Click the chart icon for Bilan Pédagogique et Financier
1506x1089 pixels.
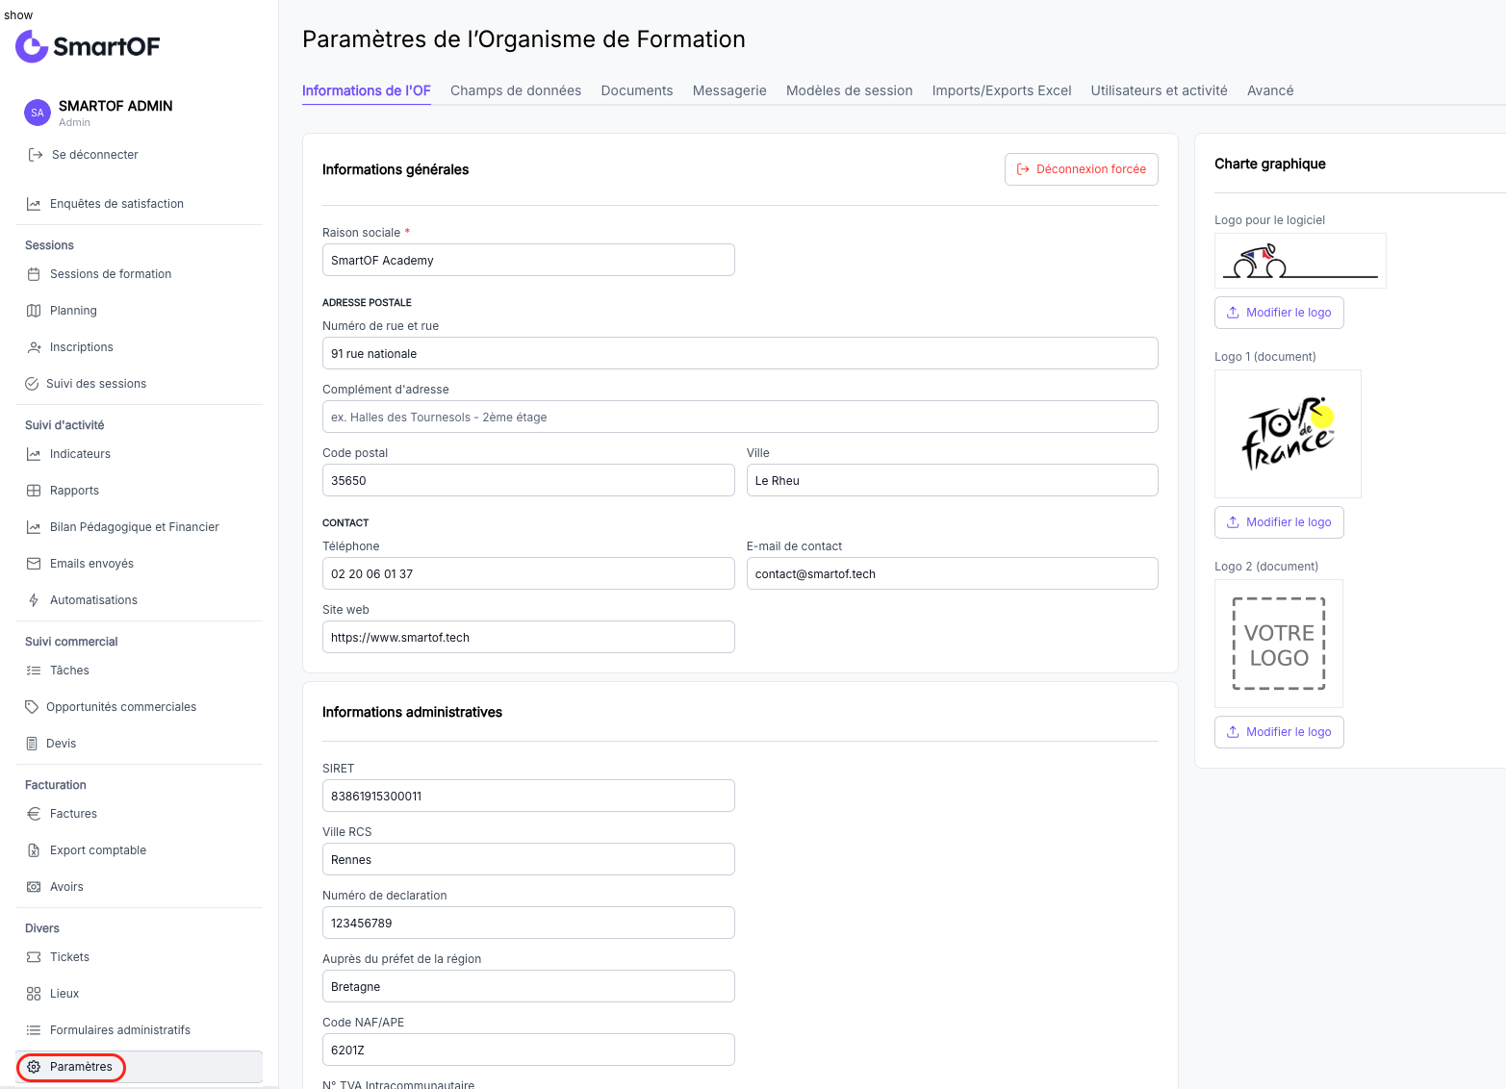point(34,527)
